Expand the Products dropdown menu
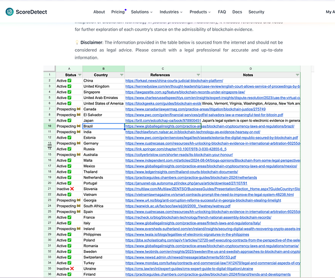 (200, 12)
